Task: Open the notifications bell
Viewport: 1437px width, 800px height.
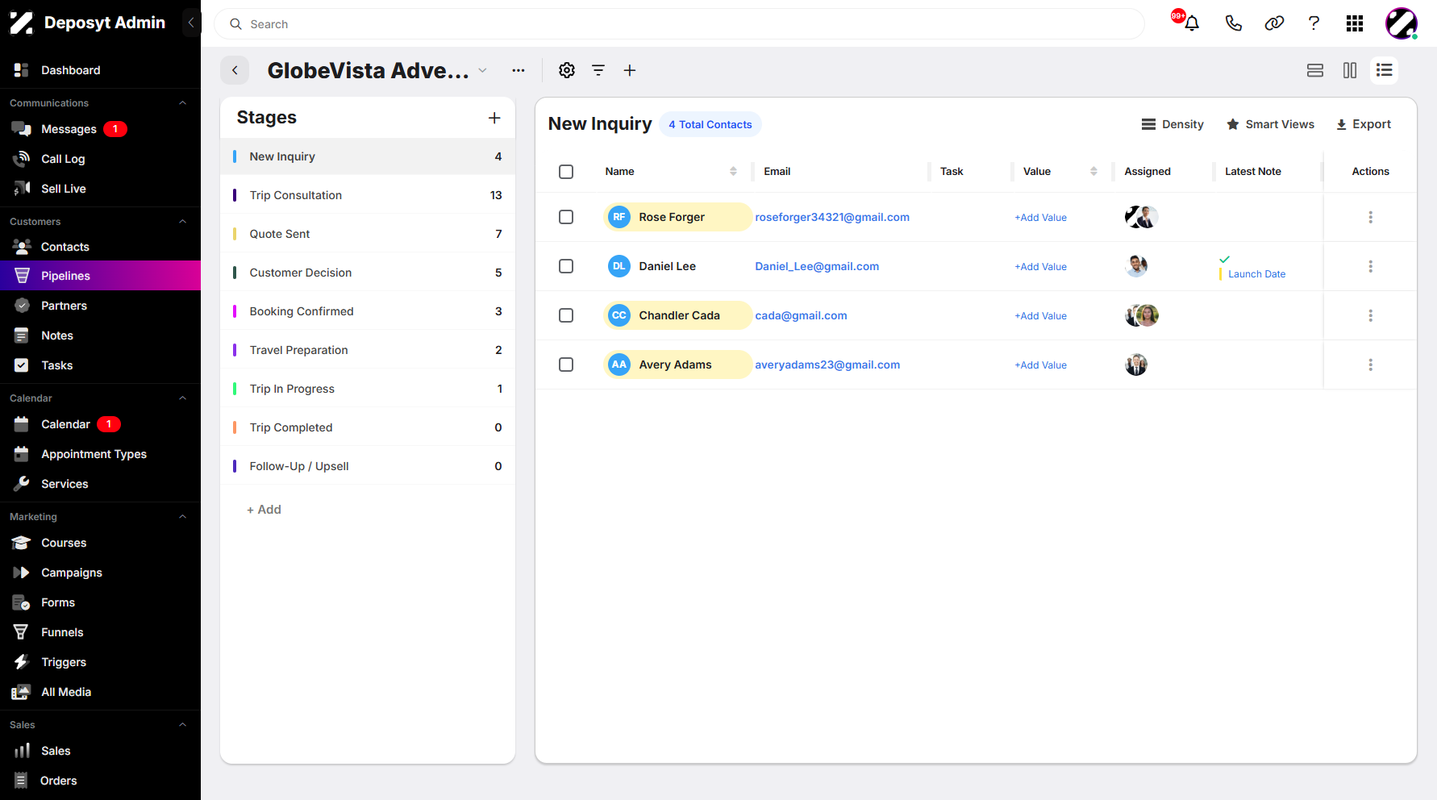Action: 1191,23
